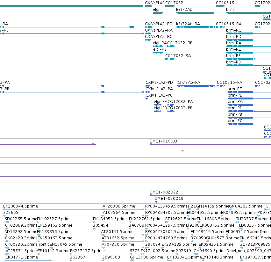
Task: Select the CG10516-RA transcript label
Action: pos(229,24)
